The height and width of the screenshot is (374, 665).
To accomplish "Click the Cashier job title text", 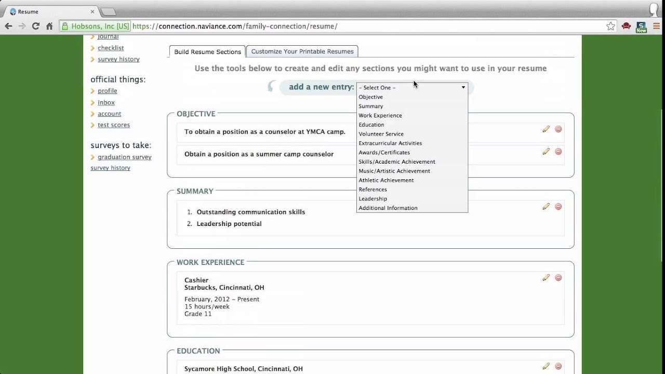I will click(196, 280).
